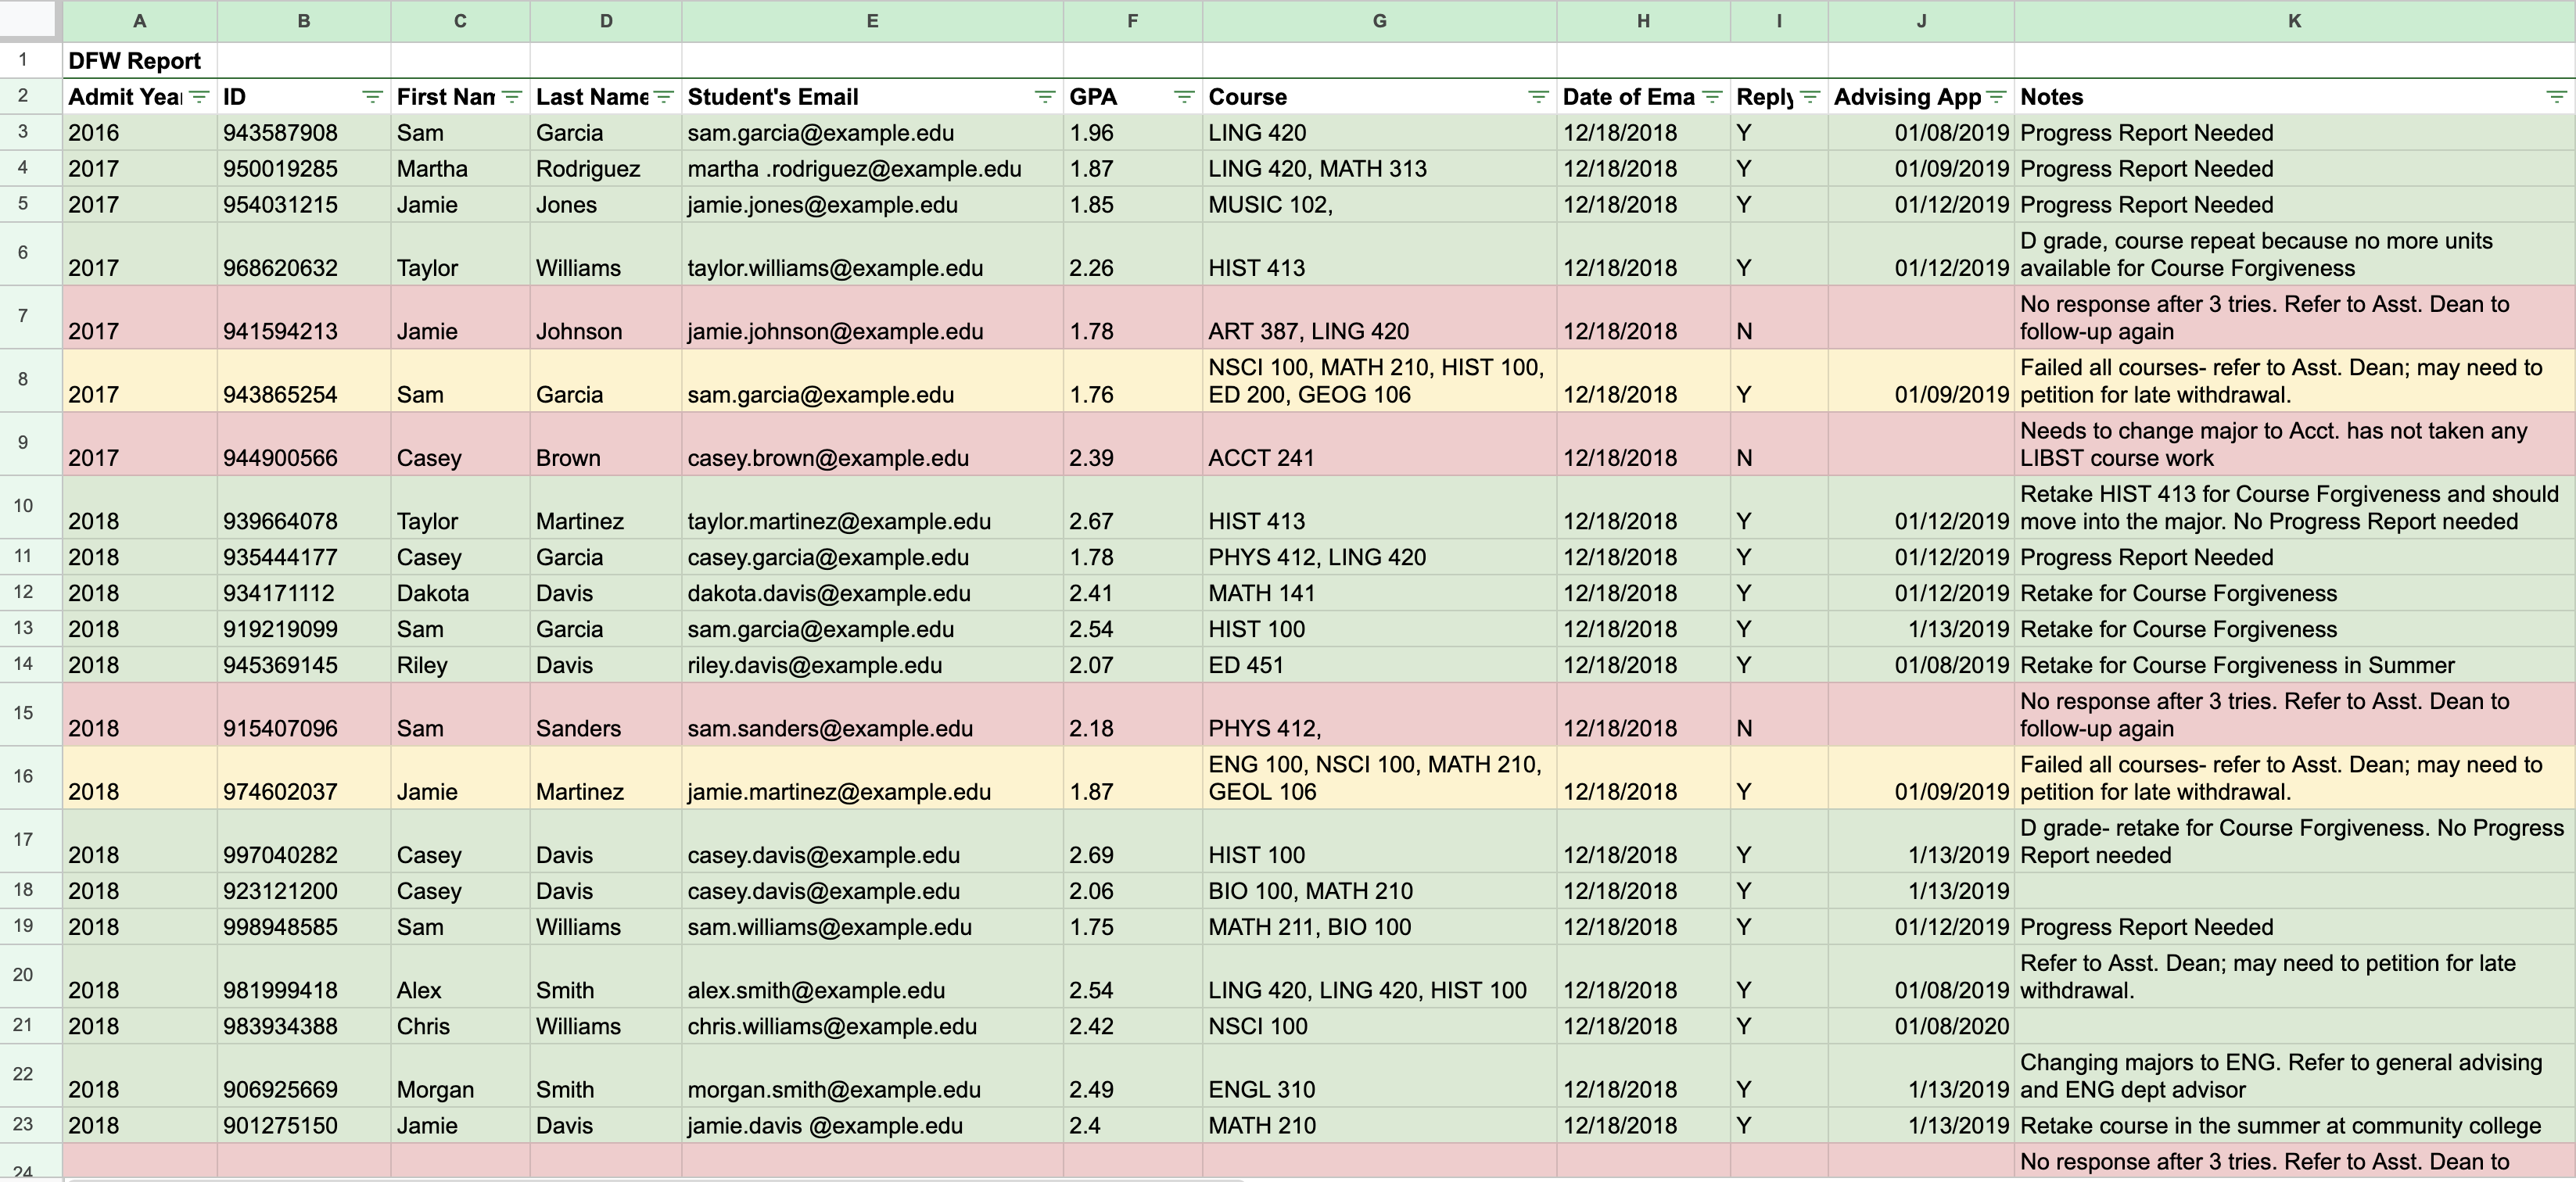Select ID 939664078 cell
This screenshot has width=2576, height=1182.
coord(304,507)
